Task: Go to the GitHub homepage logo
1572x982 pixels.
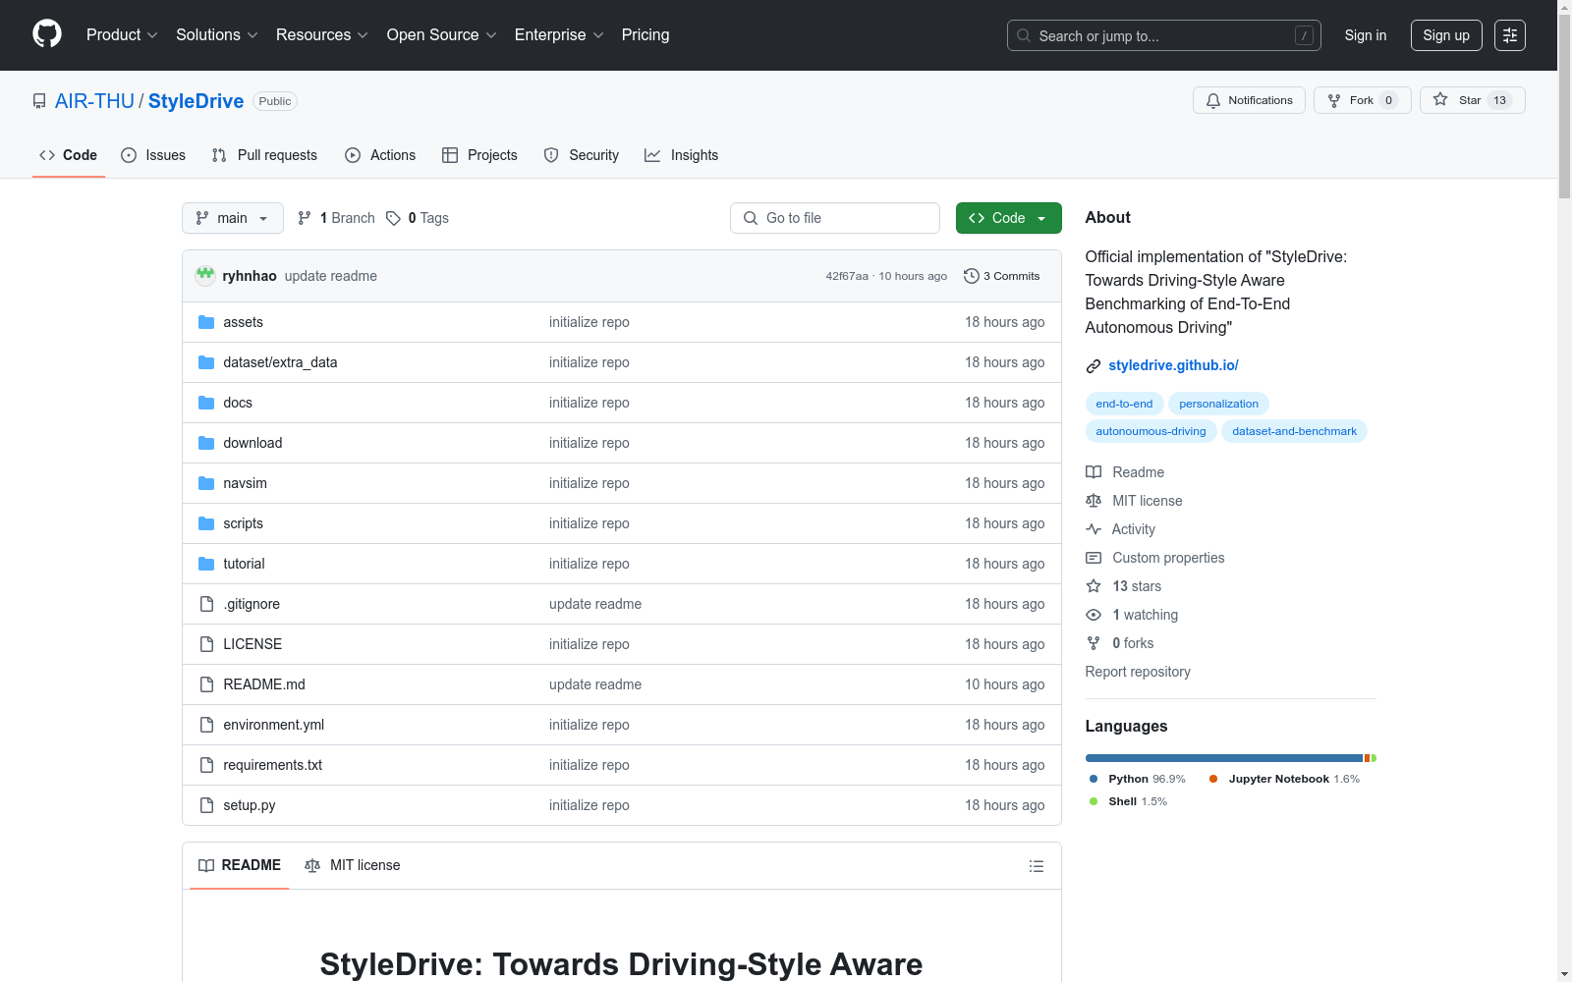Action: [x=47, y=34]
